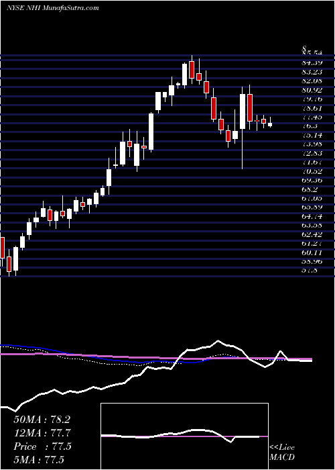Click the 71.67 price level label
The width and height of the screenshot is (335, 470).
(312, 162)
